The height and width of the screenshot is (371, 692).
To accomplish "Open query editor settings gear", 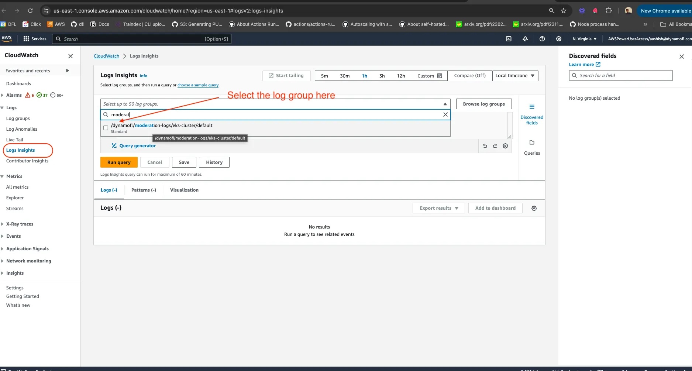I will 505,146.
